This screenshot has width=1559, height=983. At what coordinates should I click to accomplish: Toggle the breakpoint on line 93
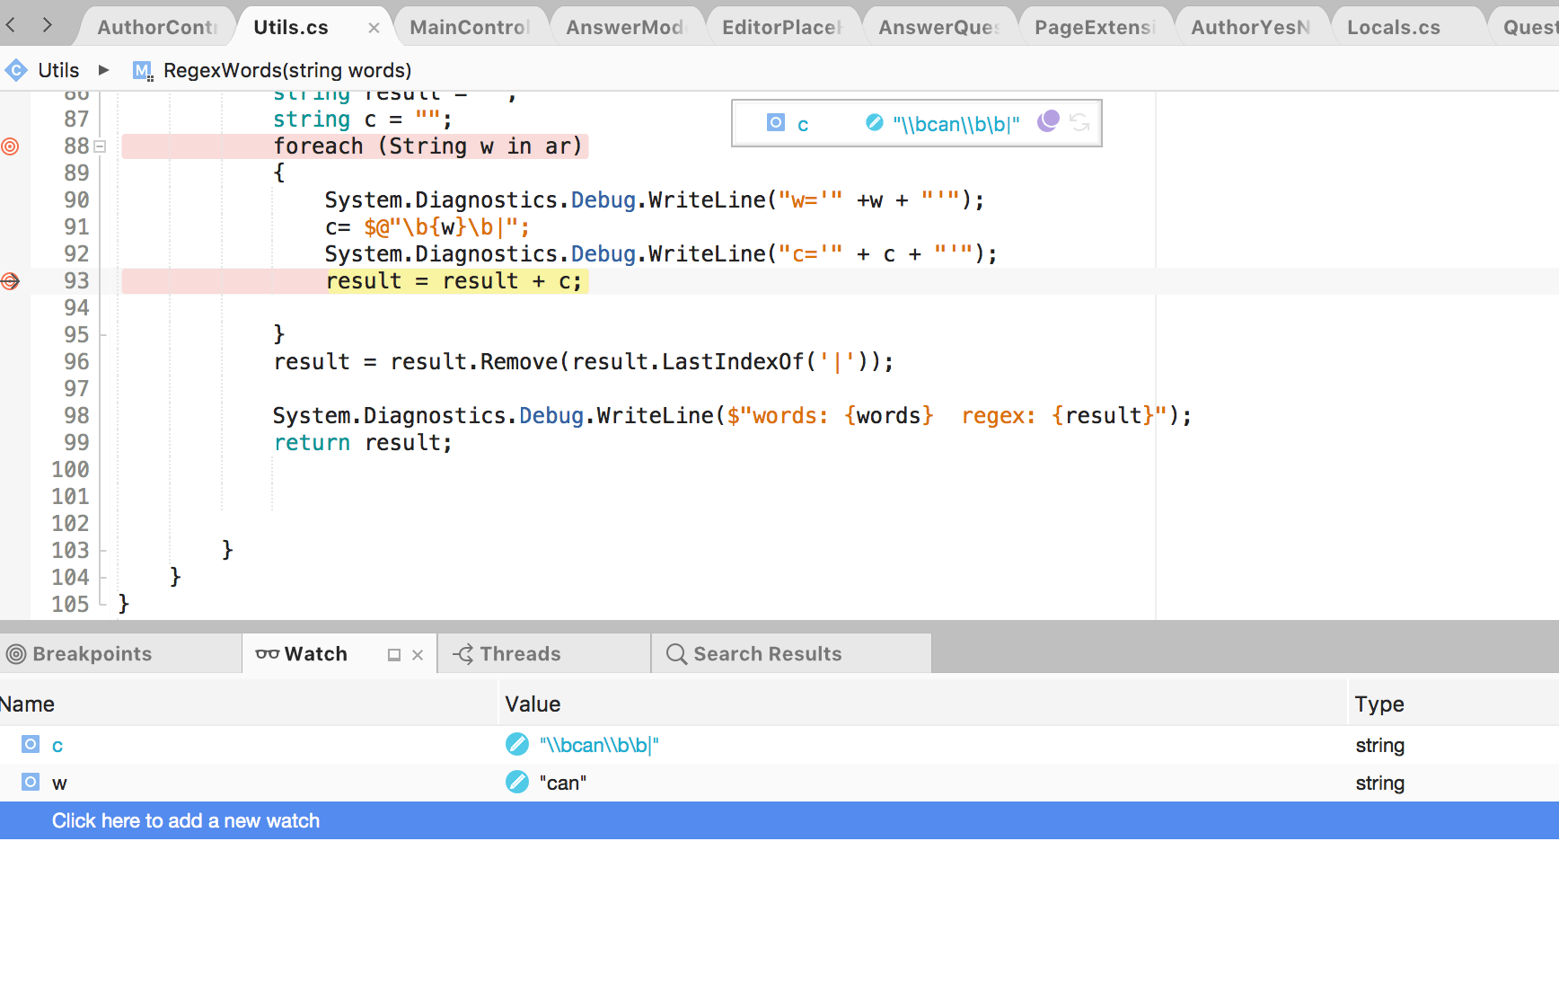(10, 281)
